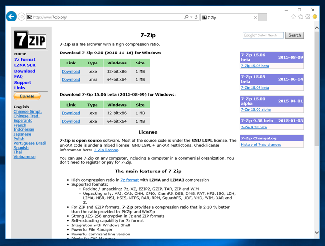Open the Home sidebar menu item

click(x=20, y=54)
